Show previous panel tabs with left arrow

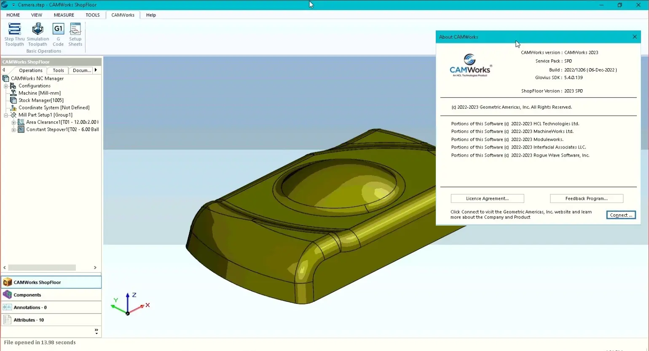tap(4, 70)
